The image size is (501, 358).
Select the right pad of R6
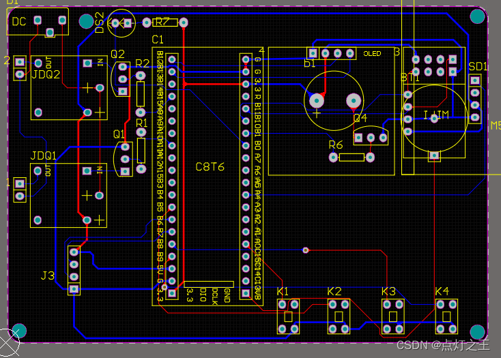click(x=370, y=157)
